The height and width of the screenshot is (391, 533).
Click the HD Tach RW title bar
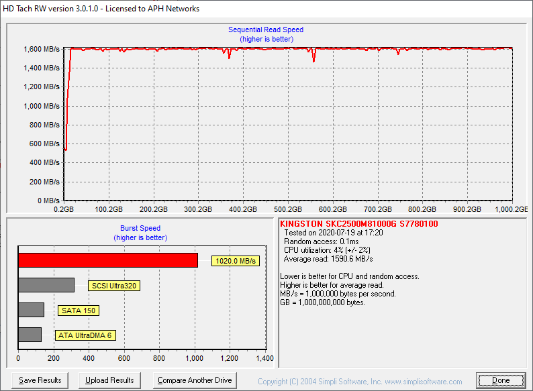[x=101, y=9]
